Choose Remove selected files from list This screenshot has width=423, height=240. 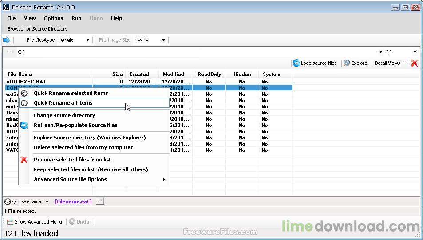point(95,160)
